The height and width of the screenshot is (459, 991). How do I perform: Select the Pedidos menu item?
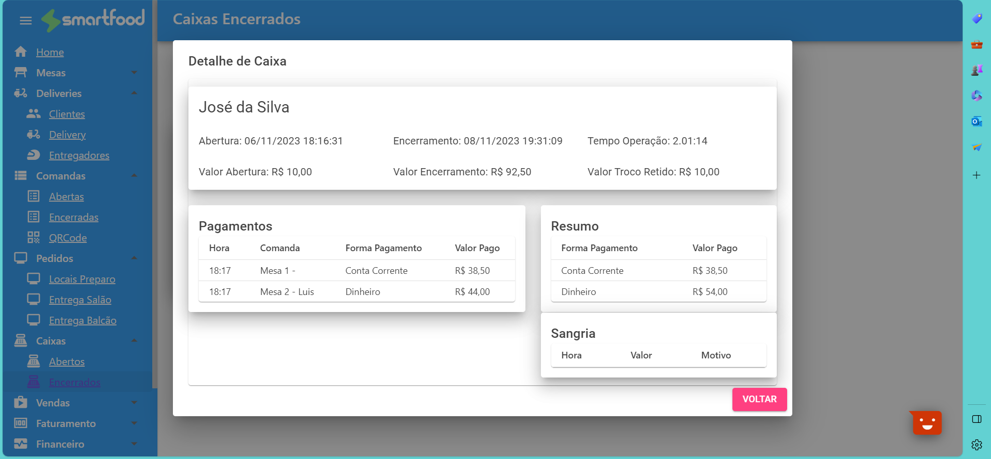[55, 258]
